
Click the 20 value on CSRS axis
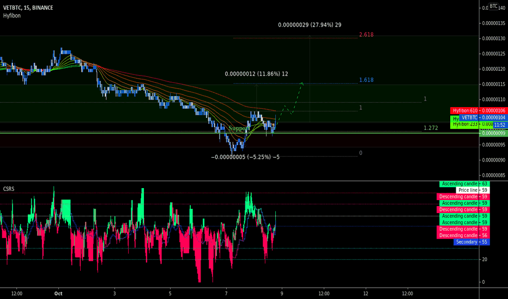485,259
